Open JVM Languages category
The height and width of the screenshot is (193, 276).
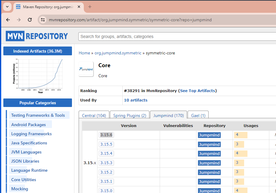26,152
